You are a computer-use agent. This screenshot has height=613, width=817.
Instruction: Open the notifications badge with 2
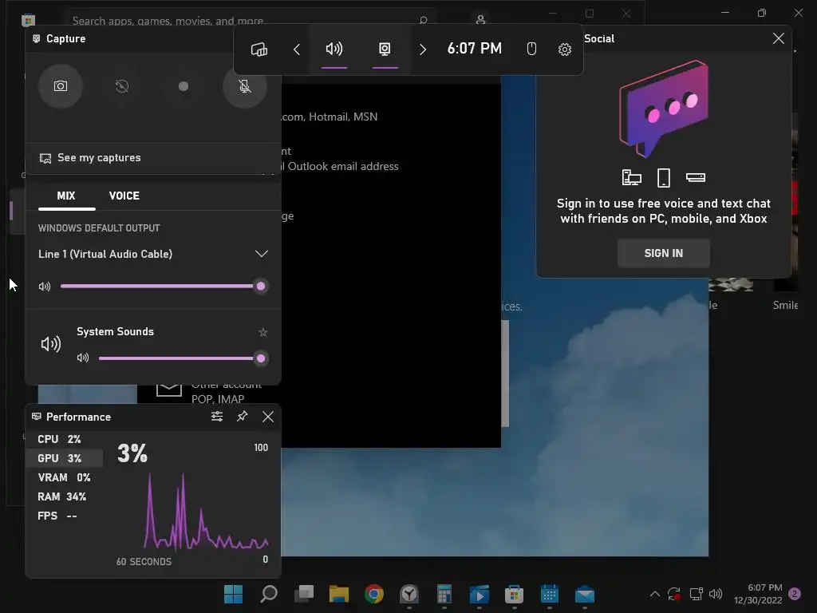[x=795, y=594]
